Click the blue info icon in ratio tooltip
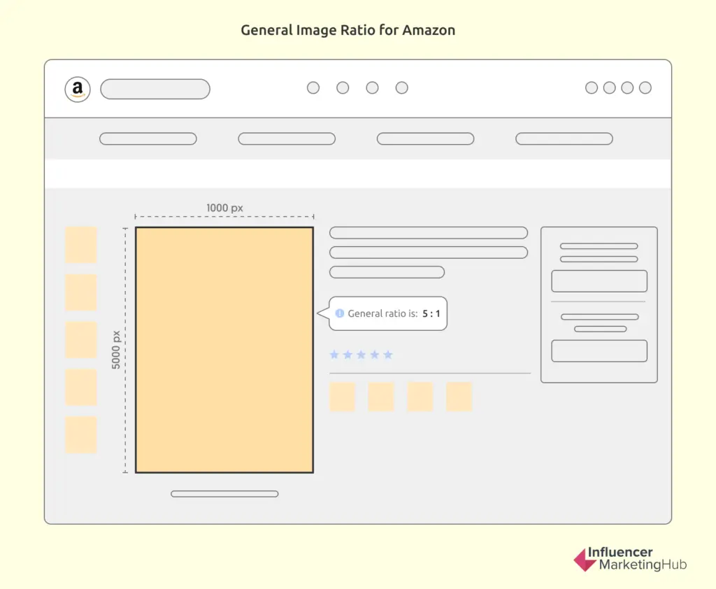The height and width of the screenshot is (589, 716). point(340,313)
